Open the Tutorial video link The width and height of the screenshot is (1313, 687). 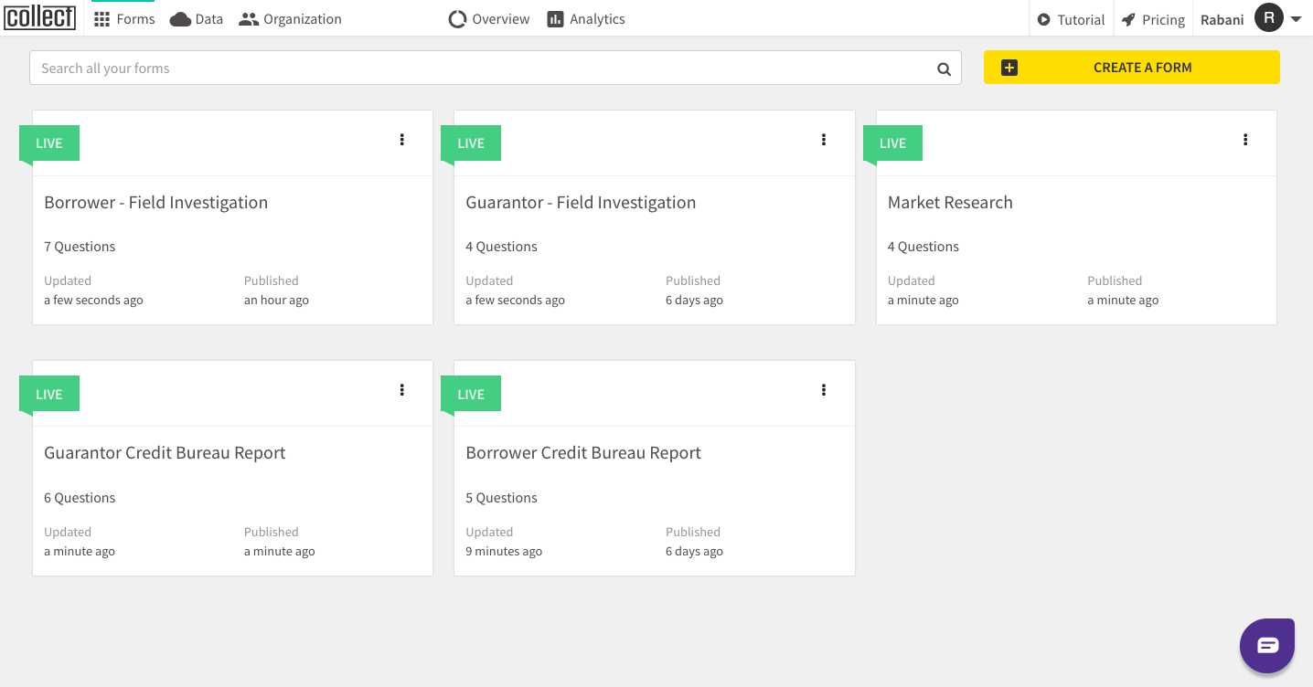1071,19
